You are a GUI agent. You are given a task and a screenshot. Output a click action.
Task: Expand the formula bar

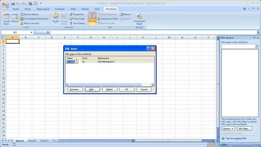click(x=258, y=32)
